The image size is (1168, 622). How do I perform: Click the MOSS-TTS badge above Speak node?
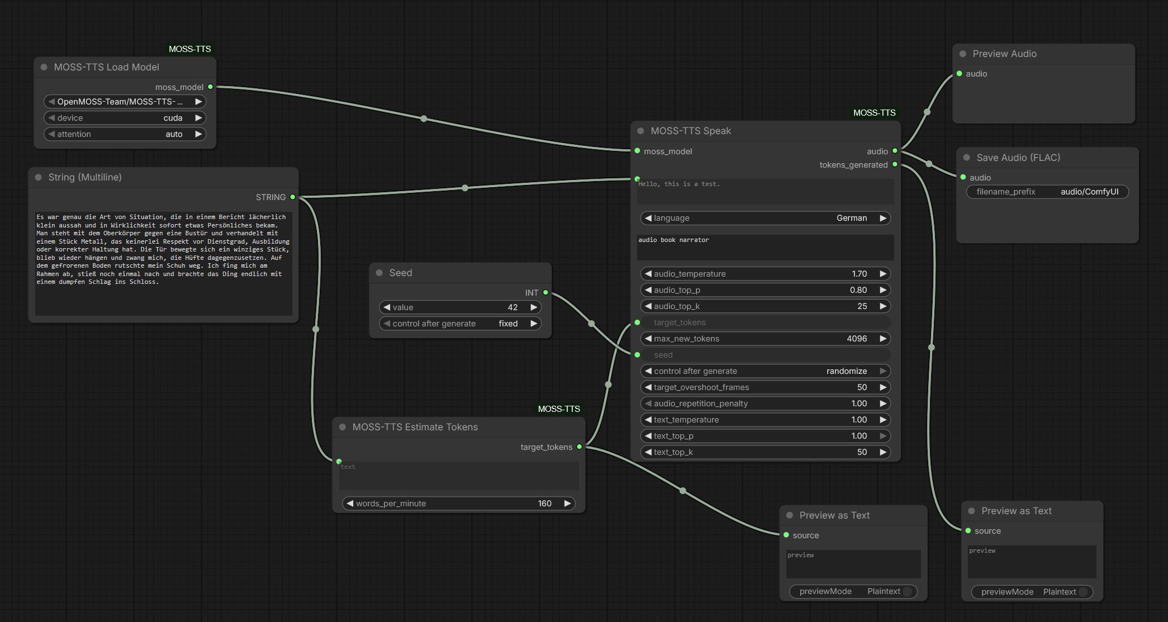pos(875,113)
